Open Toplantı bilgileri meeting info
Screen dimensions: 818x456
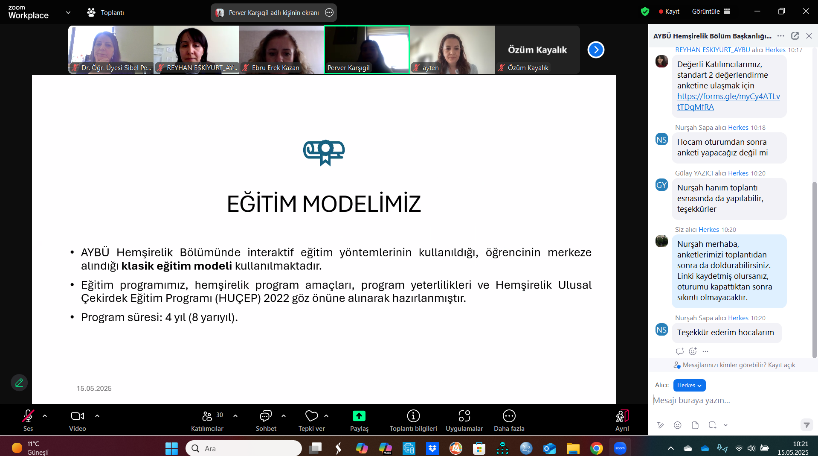tap(413, 416)
